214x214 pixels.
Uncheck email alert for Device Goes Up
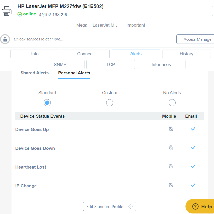point(193,129)
